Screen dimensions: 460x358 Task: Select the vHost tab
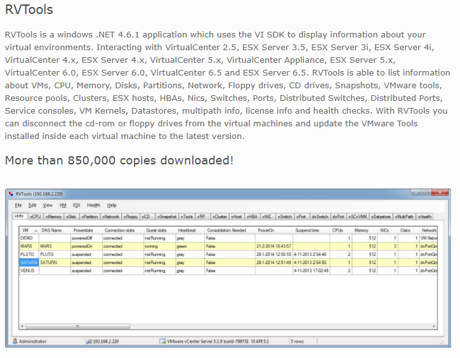[x=237, y=216]
